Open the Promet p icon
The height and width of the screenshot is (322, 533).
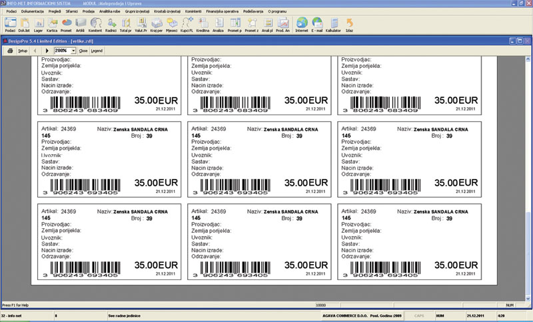click(x=235, y=25)
